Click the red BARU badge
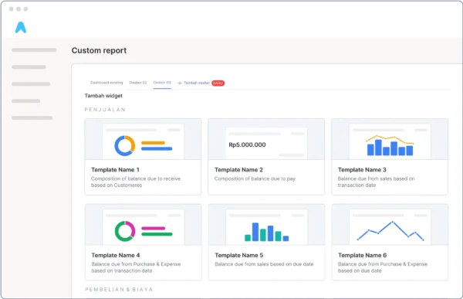Image resolution: width=463 pixels, height=299 pixels. (218, 83)
